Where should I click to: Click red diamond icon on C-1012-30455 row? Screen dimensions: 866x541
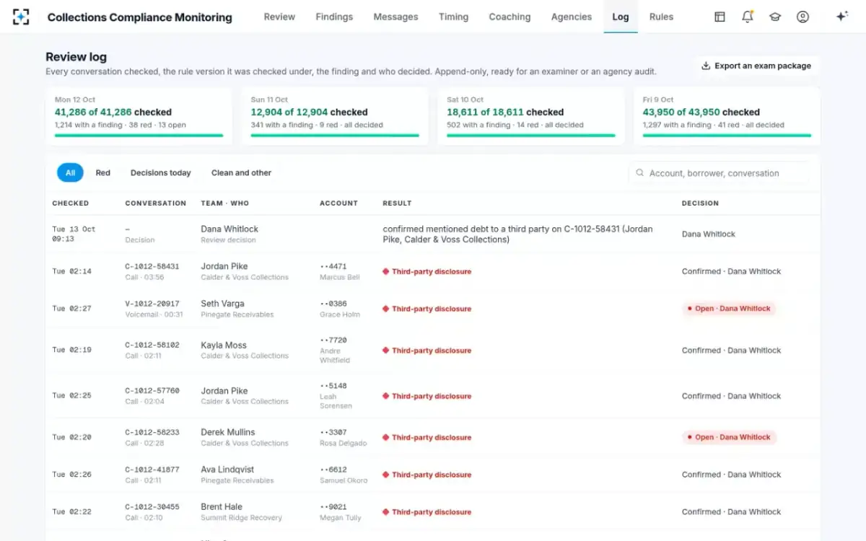(386, 512)
